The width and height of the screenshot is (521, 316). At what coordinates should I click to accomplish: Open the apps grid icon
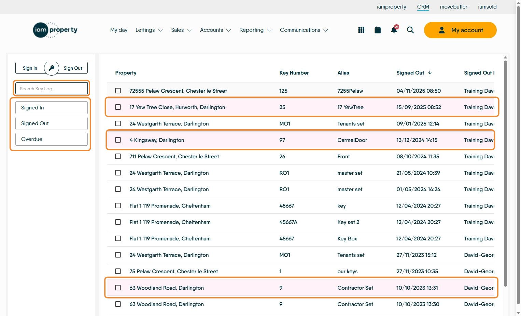(x=361, y=30)
